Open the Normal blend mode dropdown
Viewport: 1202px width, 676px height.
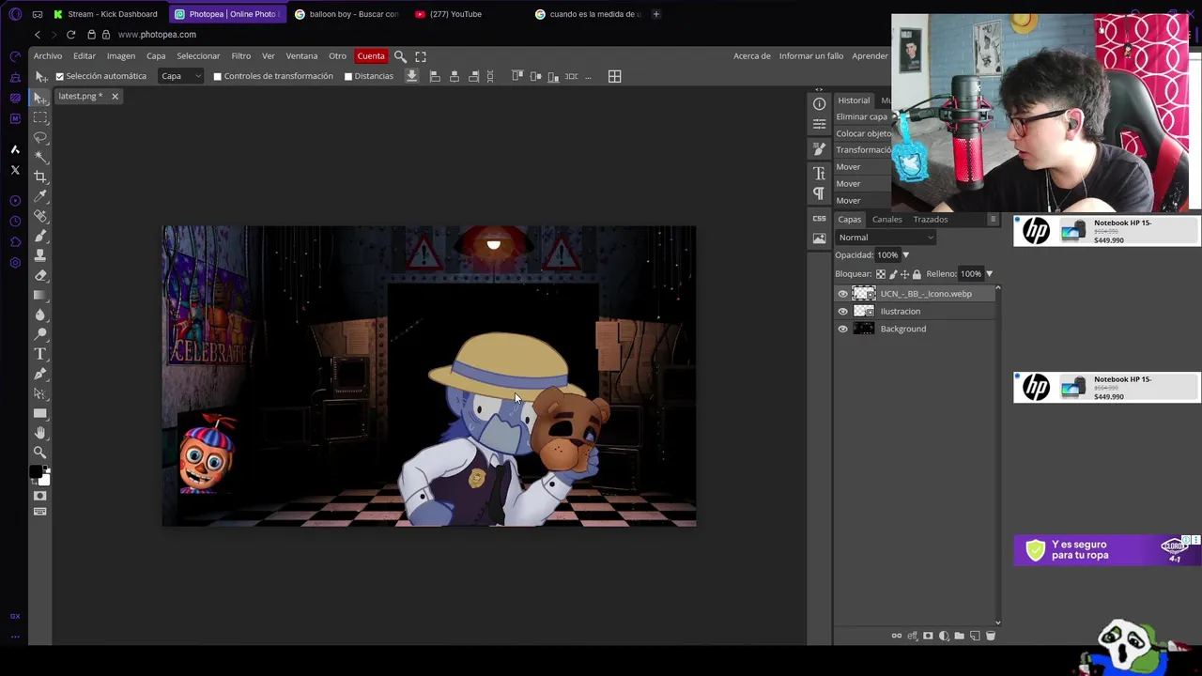point(886,238)
